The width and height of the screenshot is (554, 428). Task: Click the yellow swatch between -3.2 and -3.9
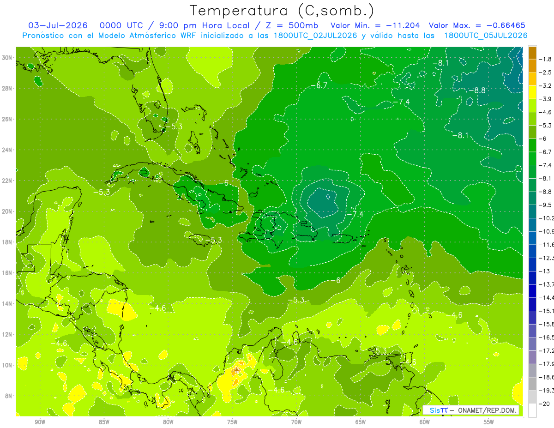pos(532,92)
